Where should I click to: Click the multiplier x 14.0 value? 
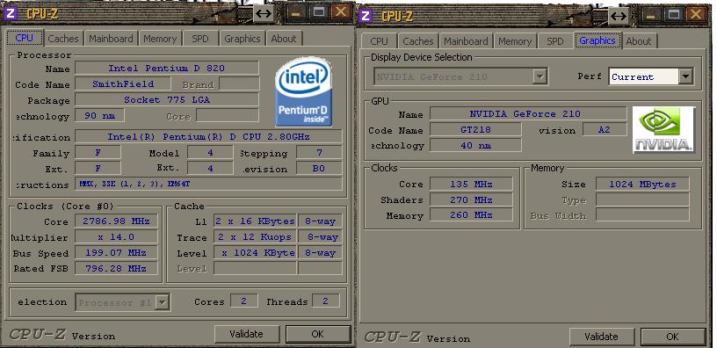pyautogui.click(x=117, y=237)
